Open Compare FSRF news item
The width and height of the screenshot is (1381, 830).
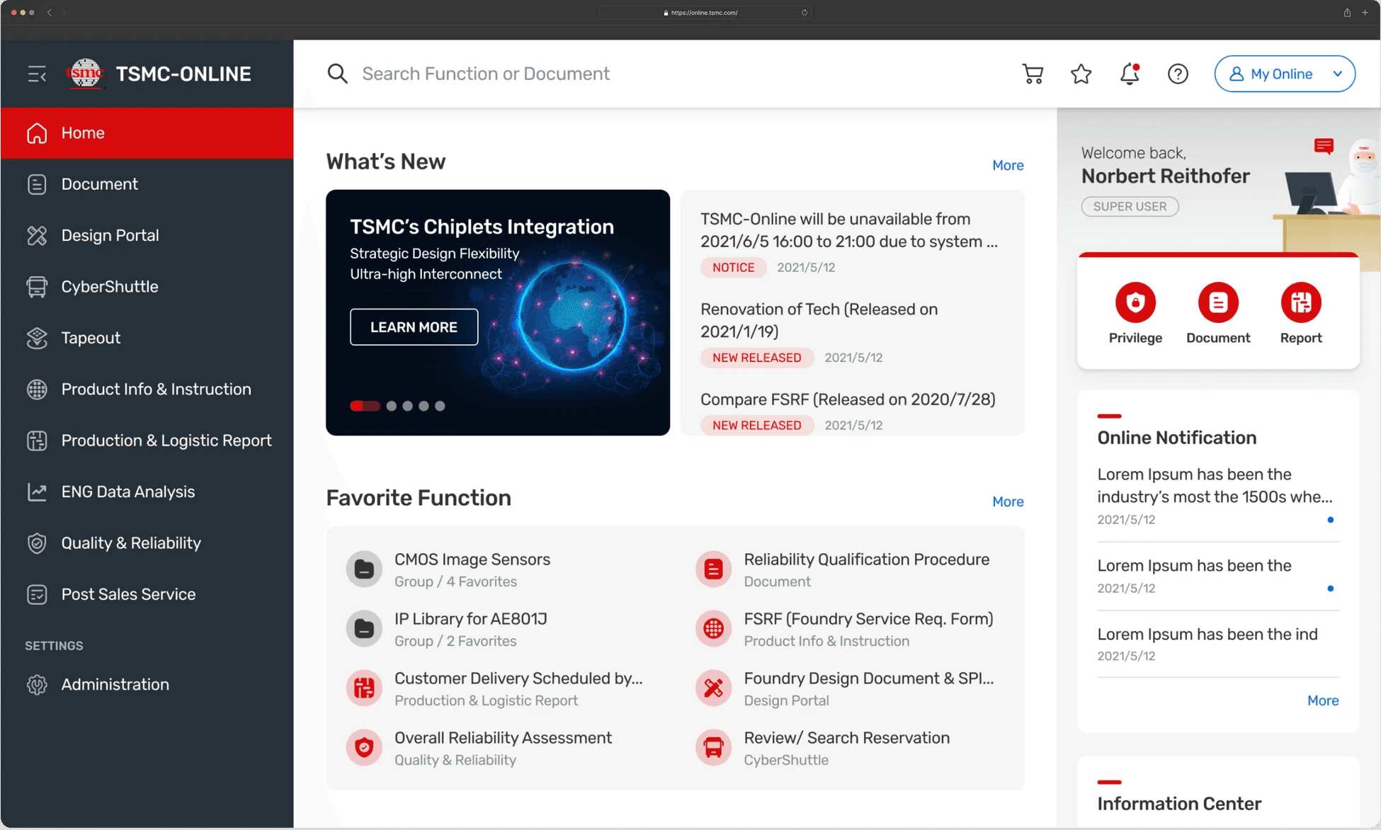point(848,399)
